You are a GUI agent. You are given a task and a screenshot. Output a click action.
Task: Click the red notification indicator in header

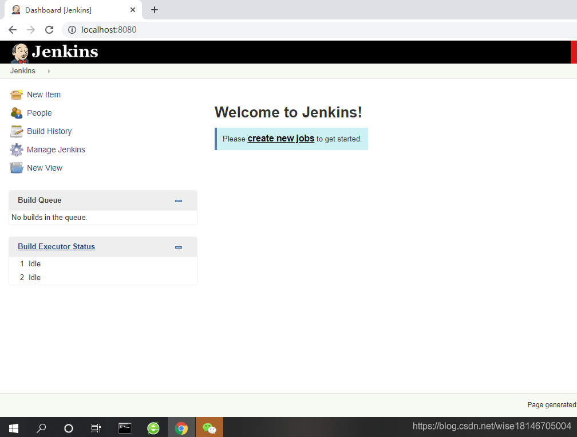pos(574,52)
